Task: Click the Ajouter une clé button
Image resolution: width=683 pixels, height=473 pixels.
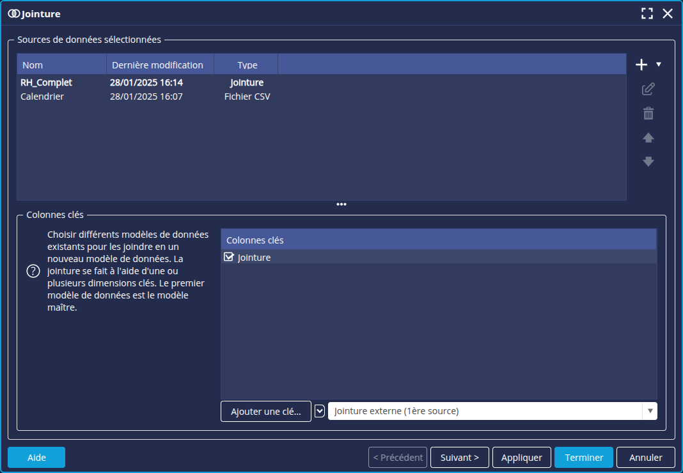Action: 266,412
